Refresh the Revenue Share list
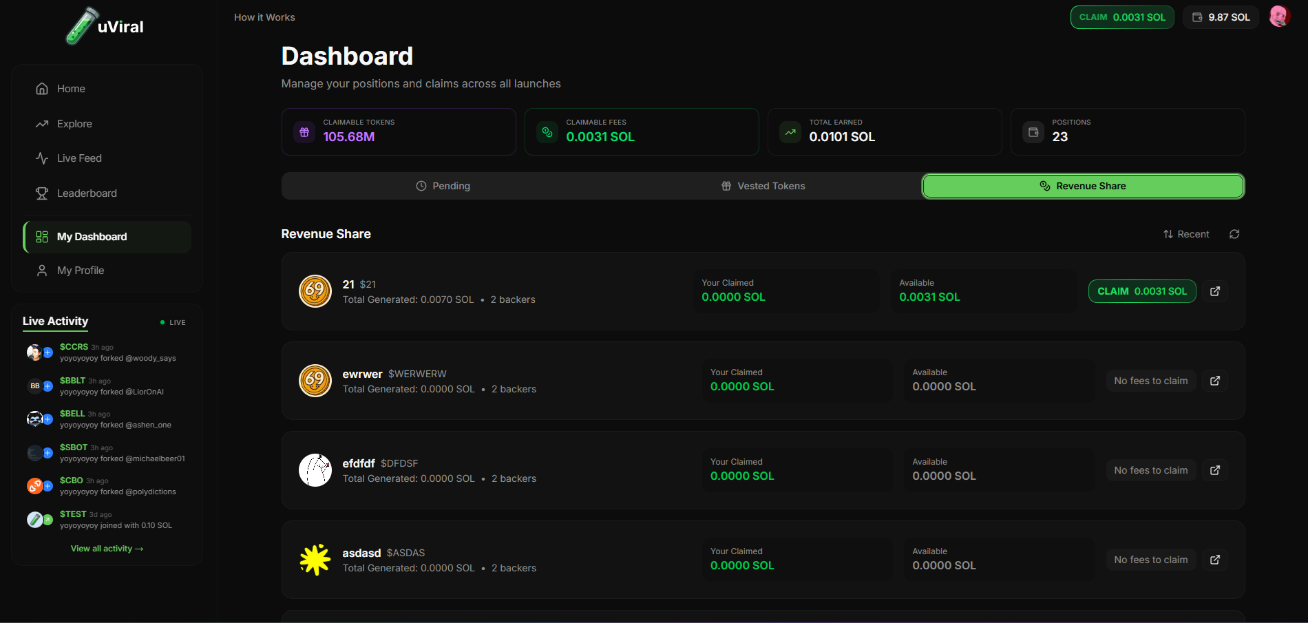This screenshot has height=623, width=1308. tap(1234, 234)
